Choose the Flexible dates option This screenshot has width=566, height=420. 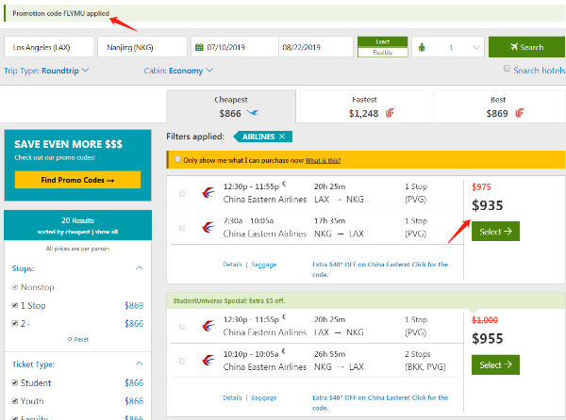click(383, 52)
